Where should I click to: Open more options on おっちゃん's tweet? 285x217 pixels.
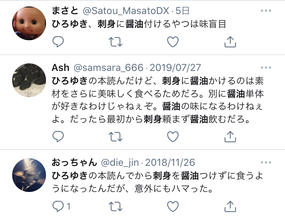click(266, 162)
